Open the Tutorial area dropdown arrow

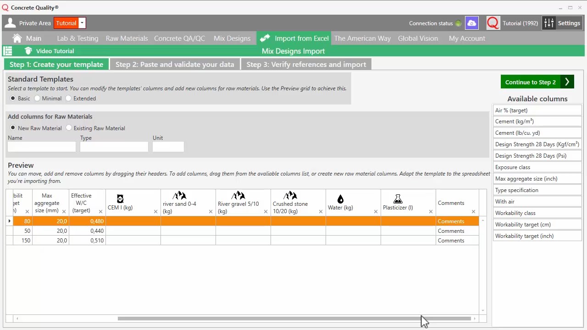coord(82,23)
